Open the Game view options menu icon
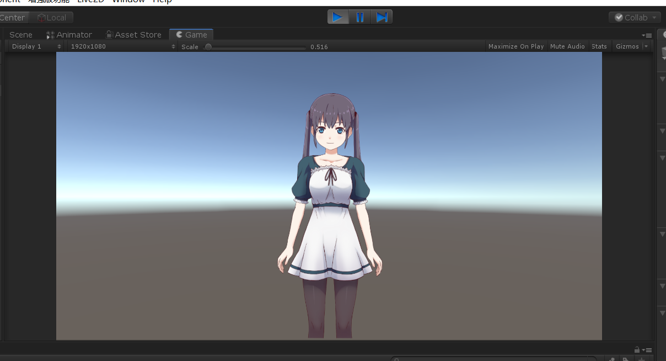This screenshot has width=666, height=361. coord(648,35)
